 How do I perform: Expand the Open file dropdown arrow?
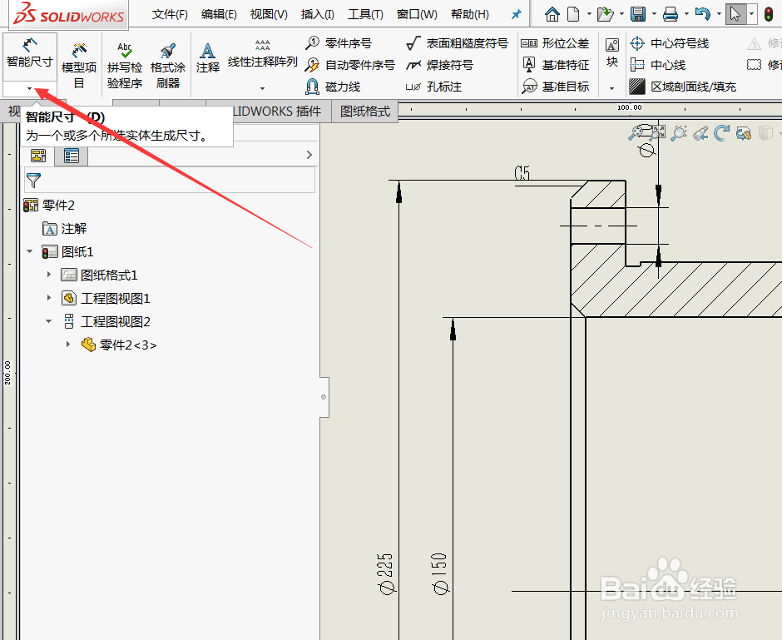(x=621, y=14)
